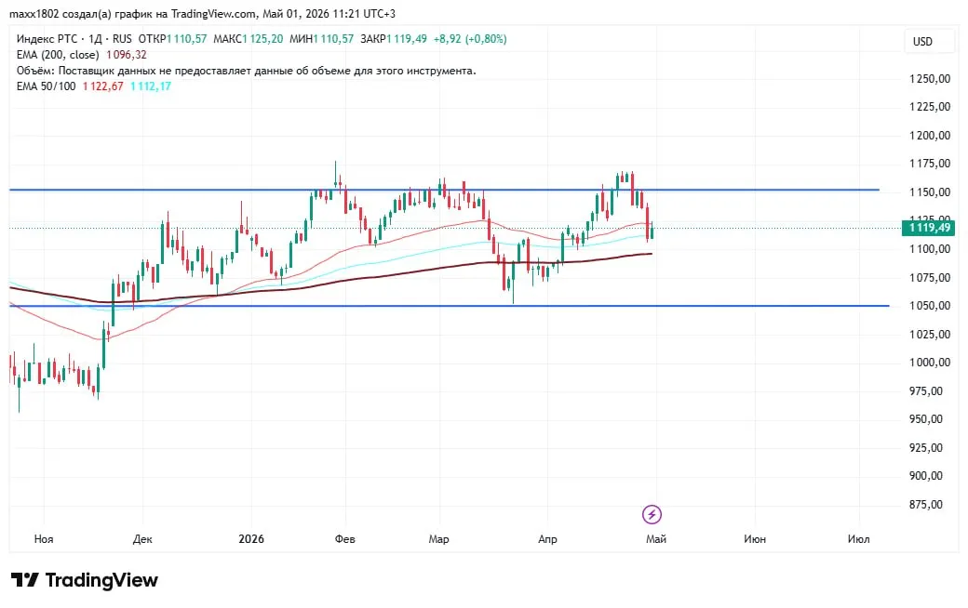The height and width of the screenshot is (608, 968).
Task: Click the Май label on time axis
Action: [x=655, y=539]
